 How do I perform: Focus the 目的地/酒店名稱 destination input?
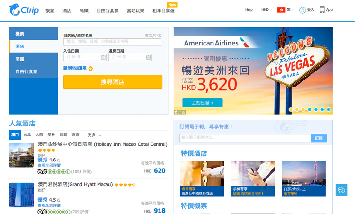click(112, 42)
